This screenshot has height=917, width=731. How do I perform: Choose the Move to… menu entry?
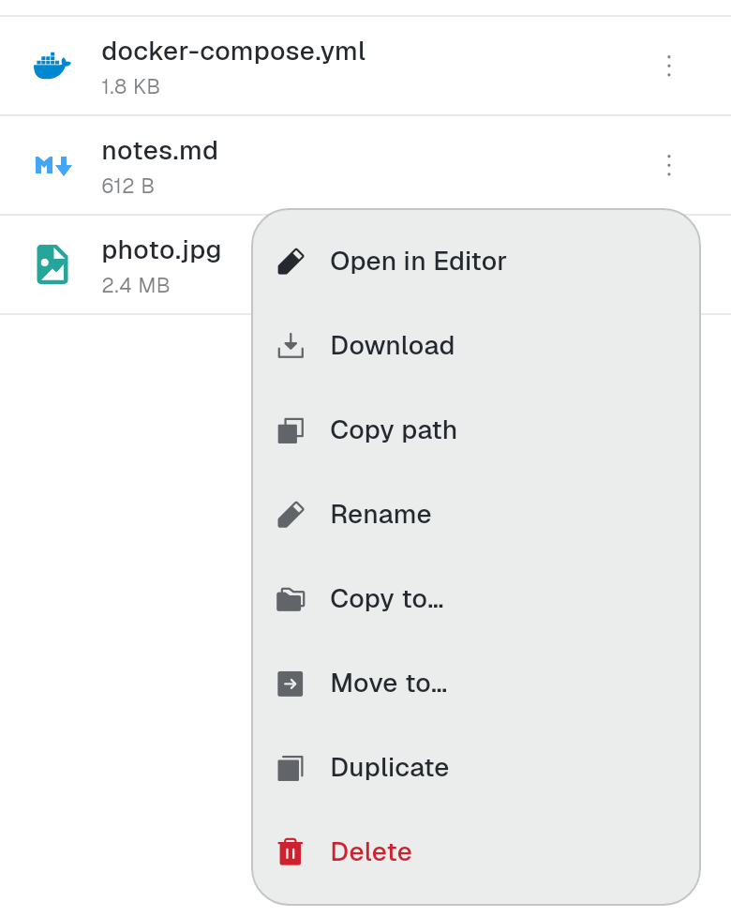(x=476, y=684)
